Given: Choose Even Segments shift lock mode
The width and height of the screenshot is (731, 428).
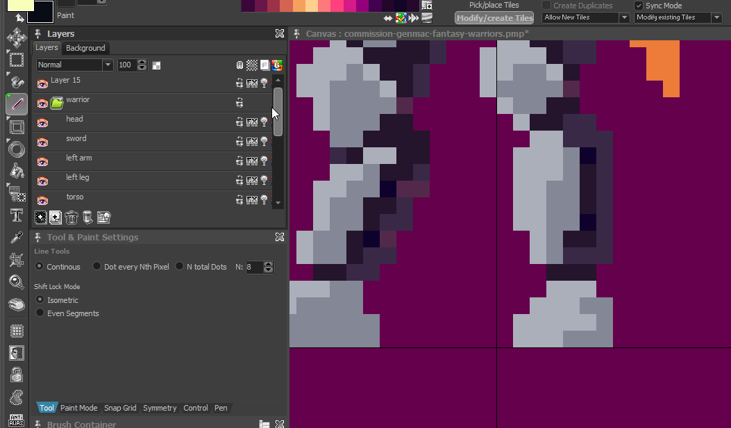Looking at the screenshot, I should (x=40, y=313).
